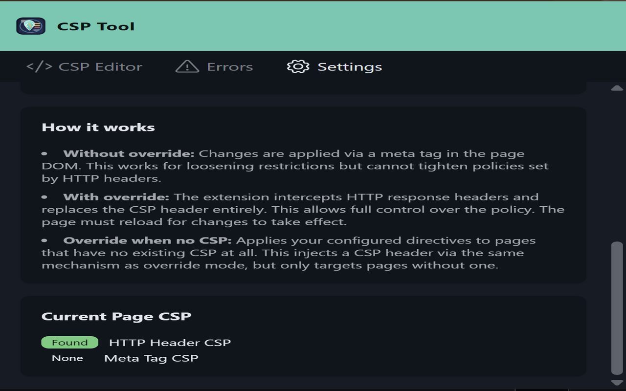Click the Current Page CSP heading
Screen dimensions: 626x391
coord(117,316)
